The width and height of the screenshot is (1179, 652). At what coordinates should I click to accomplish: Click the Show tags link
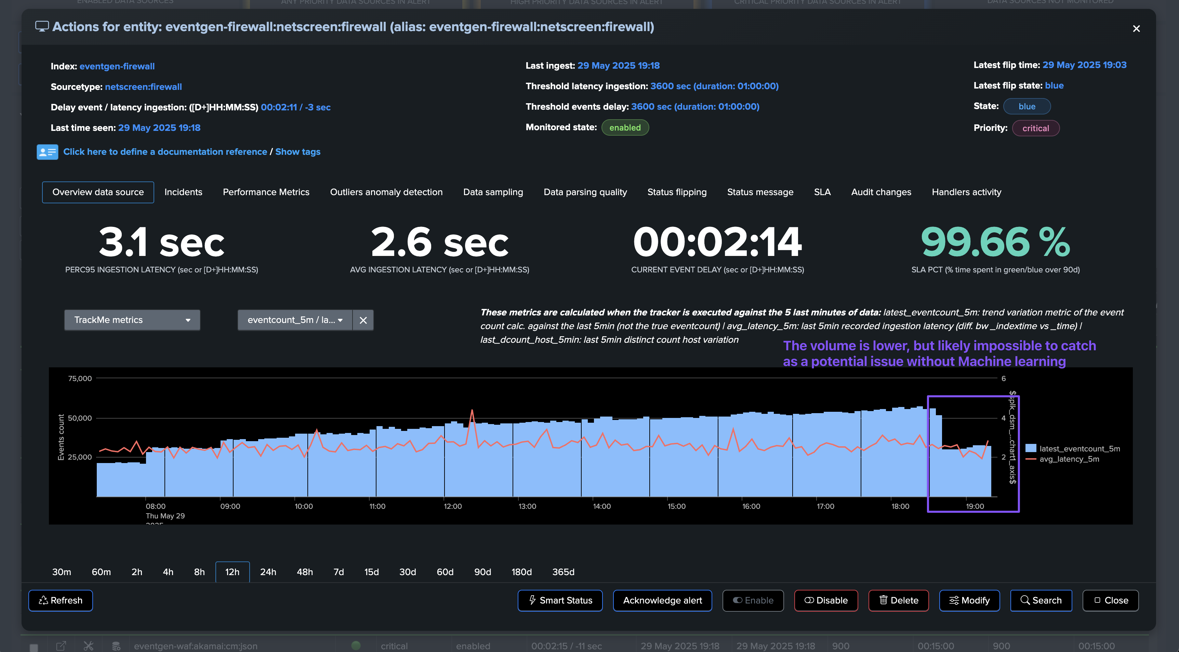pos(297,152)
